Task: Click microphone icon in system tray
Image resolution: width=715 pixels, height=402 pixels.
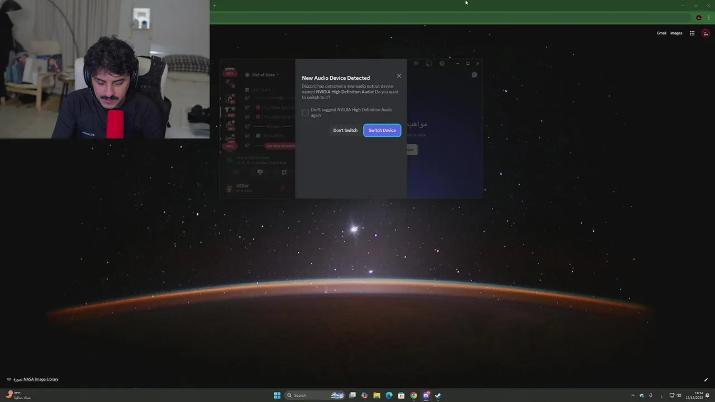Action: click(650, 395)
